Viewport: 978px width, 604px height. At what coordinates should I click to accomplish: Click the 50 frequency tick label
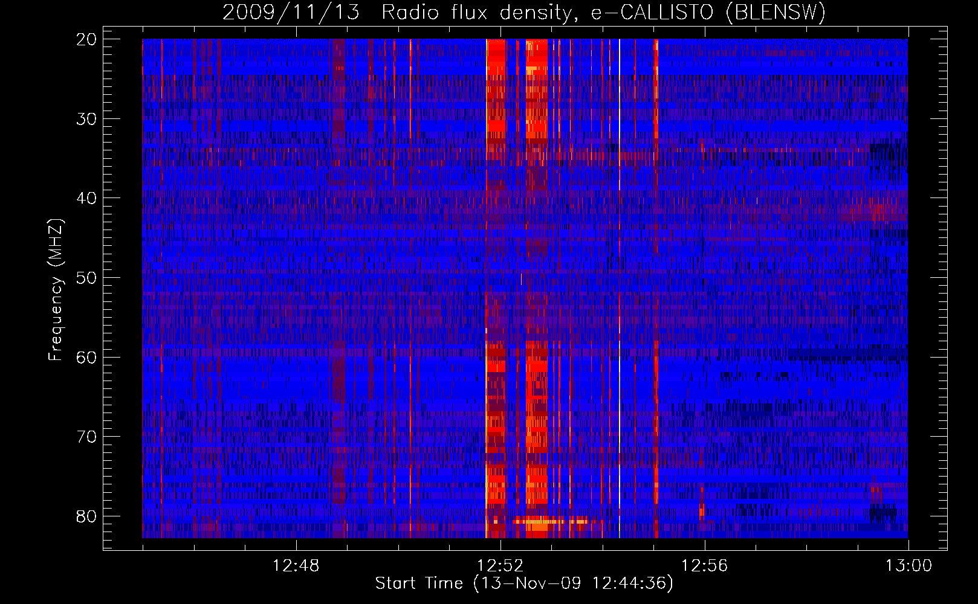coord(86,278)
